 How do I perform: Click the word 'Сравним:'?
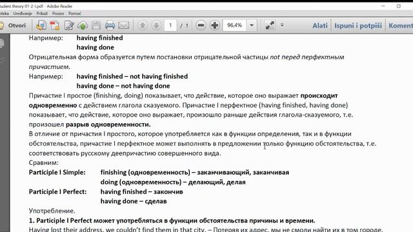[44, 162]
